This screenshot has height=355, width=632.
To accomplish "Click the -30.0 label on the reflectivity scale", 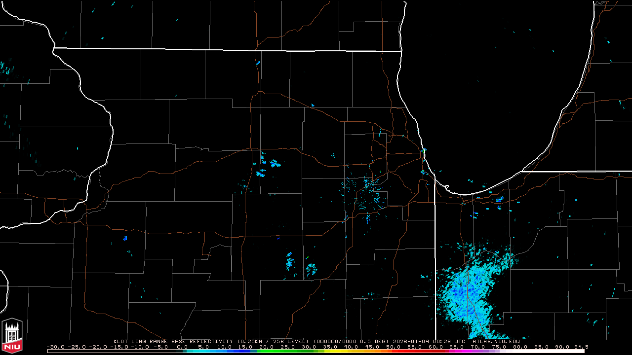I will (55, 347).
